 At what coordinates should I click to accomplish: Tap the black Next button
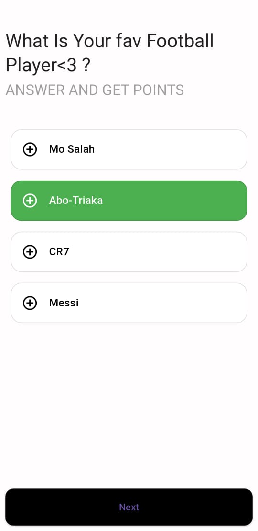click(x=129, y=507)
